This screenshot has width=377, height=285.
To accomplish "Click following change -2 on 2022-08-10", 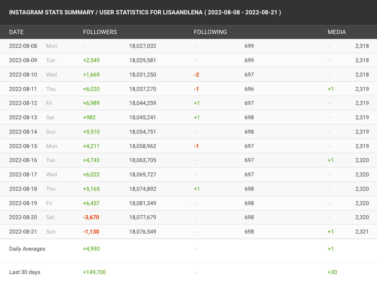I will [197, 75].
